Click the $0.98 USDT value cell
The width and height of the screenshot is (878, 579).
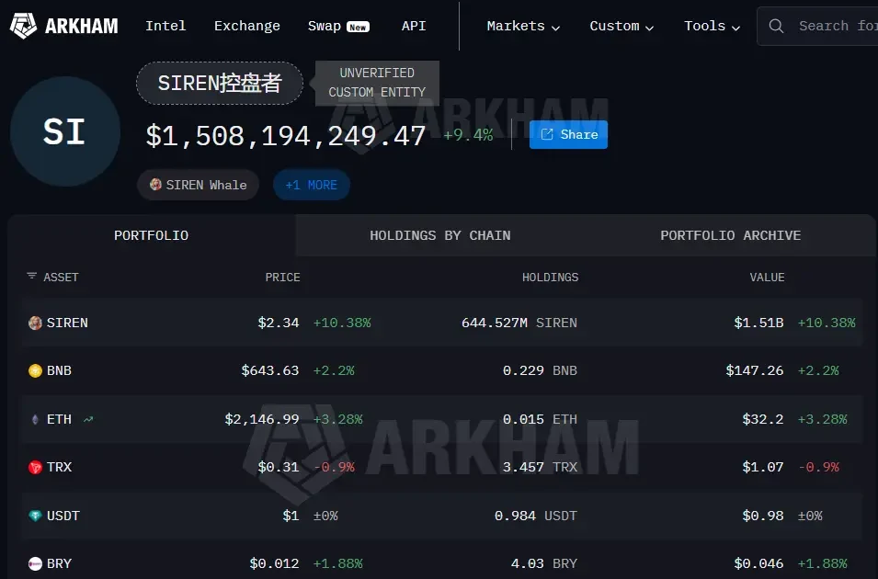click(763, 516)
